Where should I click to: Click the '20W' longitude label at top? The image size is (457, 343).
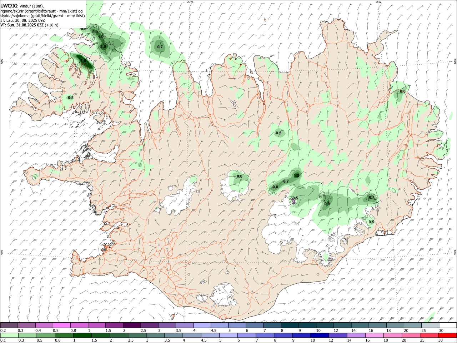[x=190, y=2]
